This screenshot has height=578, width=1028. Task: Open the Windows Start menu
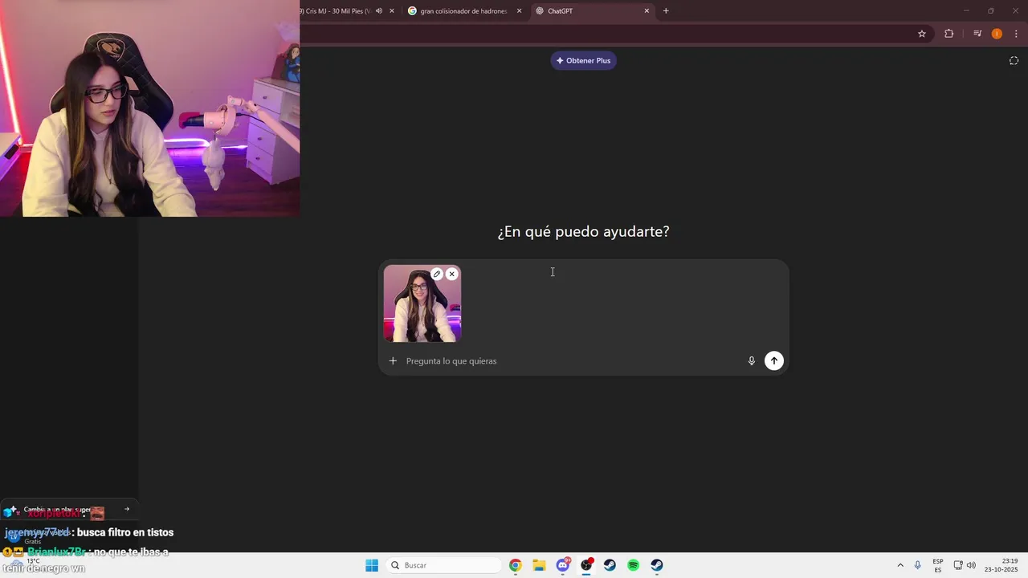(x=372, y=565)
